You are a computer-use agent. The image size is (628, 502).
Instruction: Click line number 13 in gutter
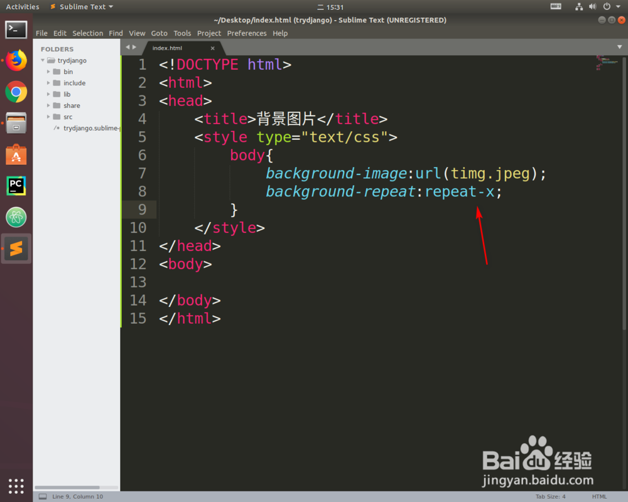[x=138, y=282]
